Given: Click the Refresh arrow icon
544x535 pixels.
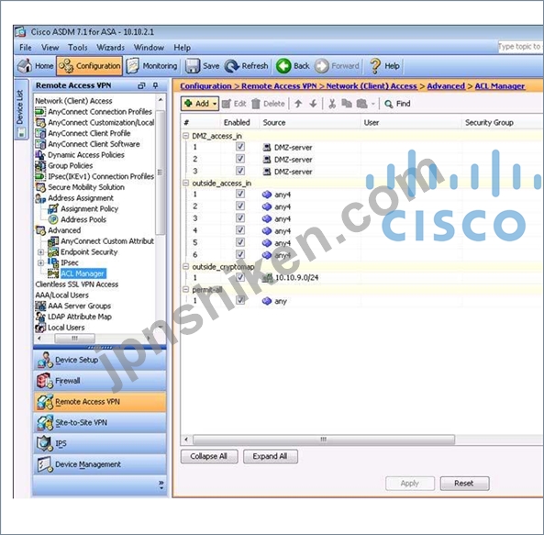Looking at the screenshot, I should coord(232,66).
